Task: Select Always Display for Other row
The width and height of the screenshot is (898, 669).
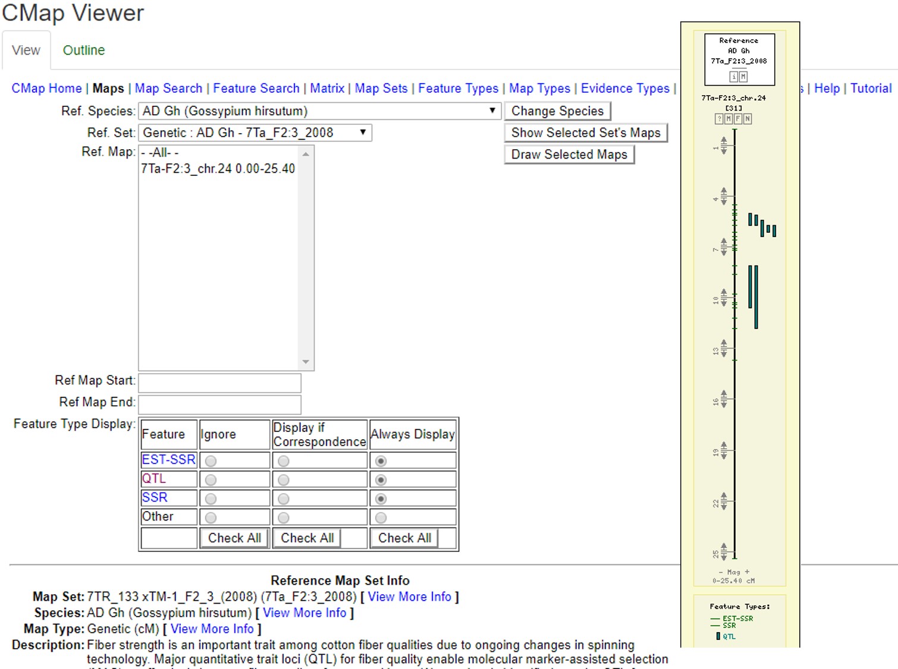Action: point(381,518)
